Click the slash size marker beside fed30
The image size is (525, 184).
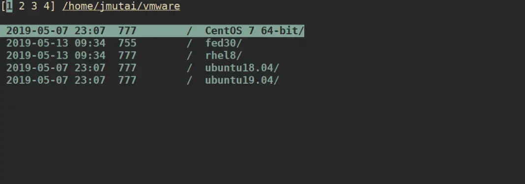coord(190,43)
